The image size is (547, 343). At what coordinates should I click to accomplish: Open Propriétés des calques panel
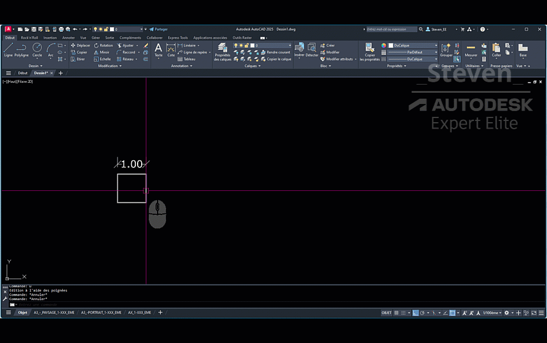[222, 52]
